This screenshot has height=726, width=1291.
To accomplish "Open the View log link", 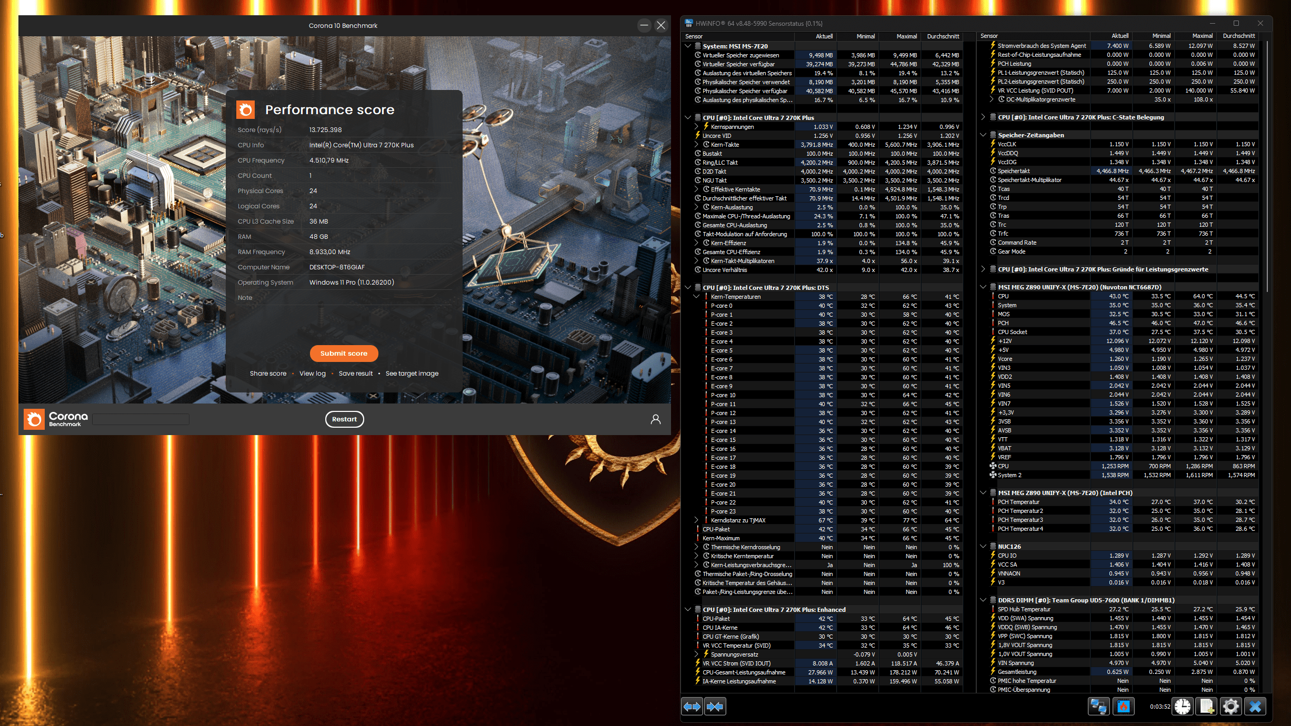I will pyautogui.click(x=313, y=374).
